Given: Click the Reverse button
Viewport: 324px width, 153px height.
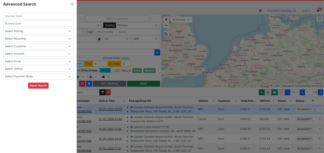Looking at the screenshot, I should [149, 71].
